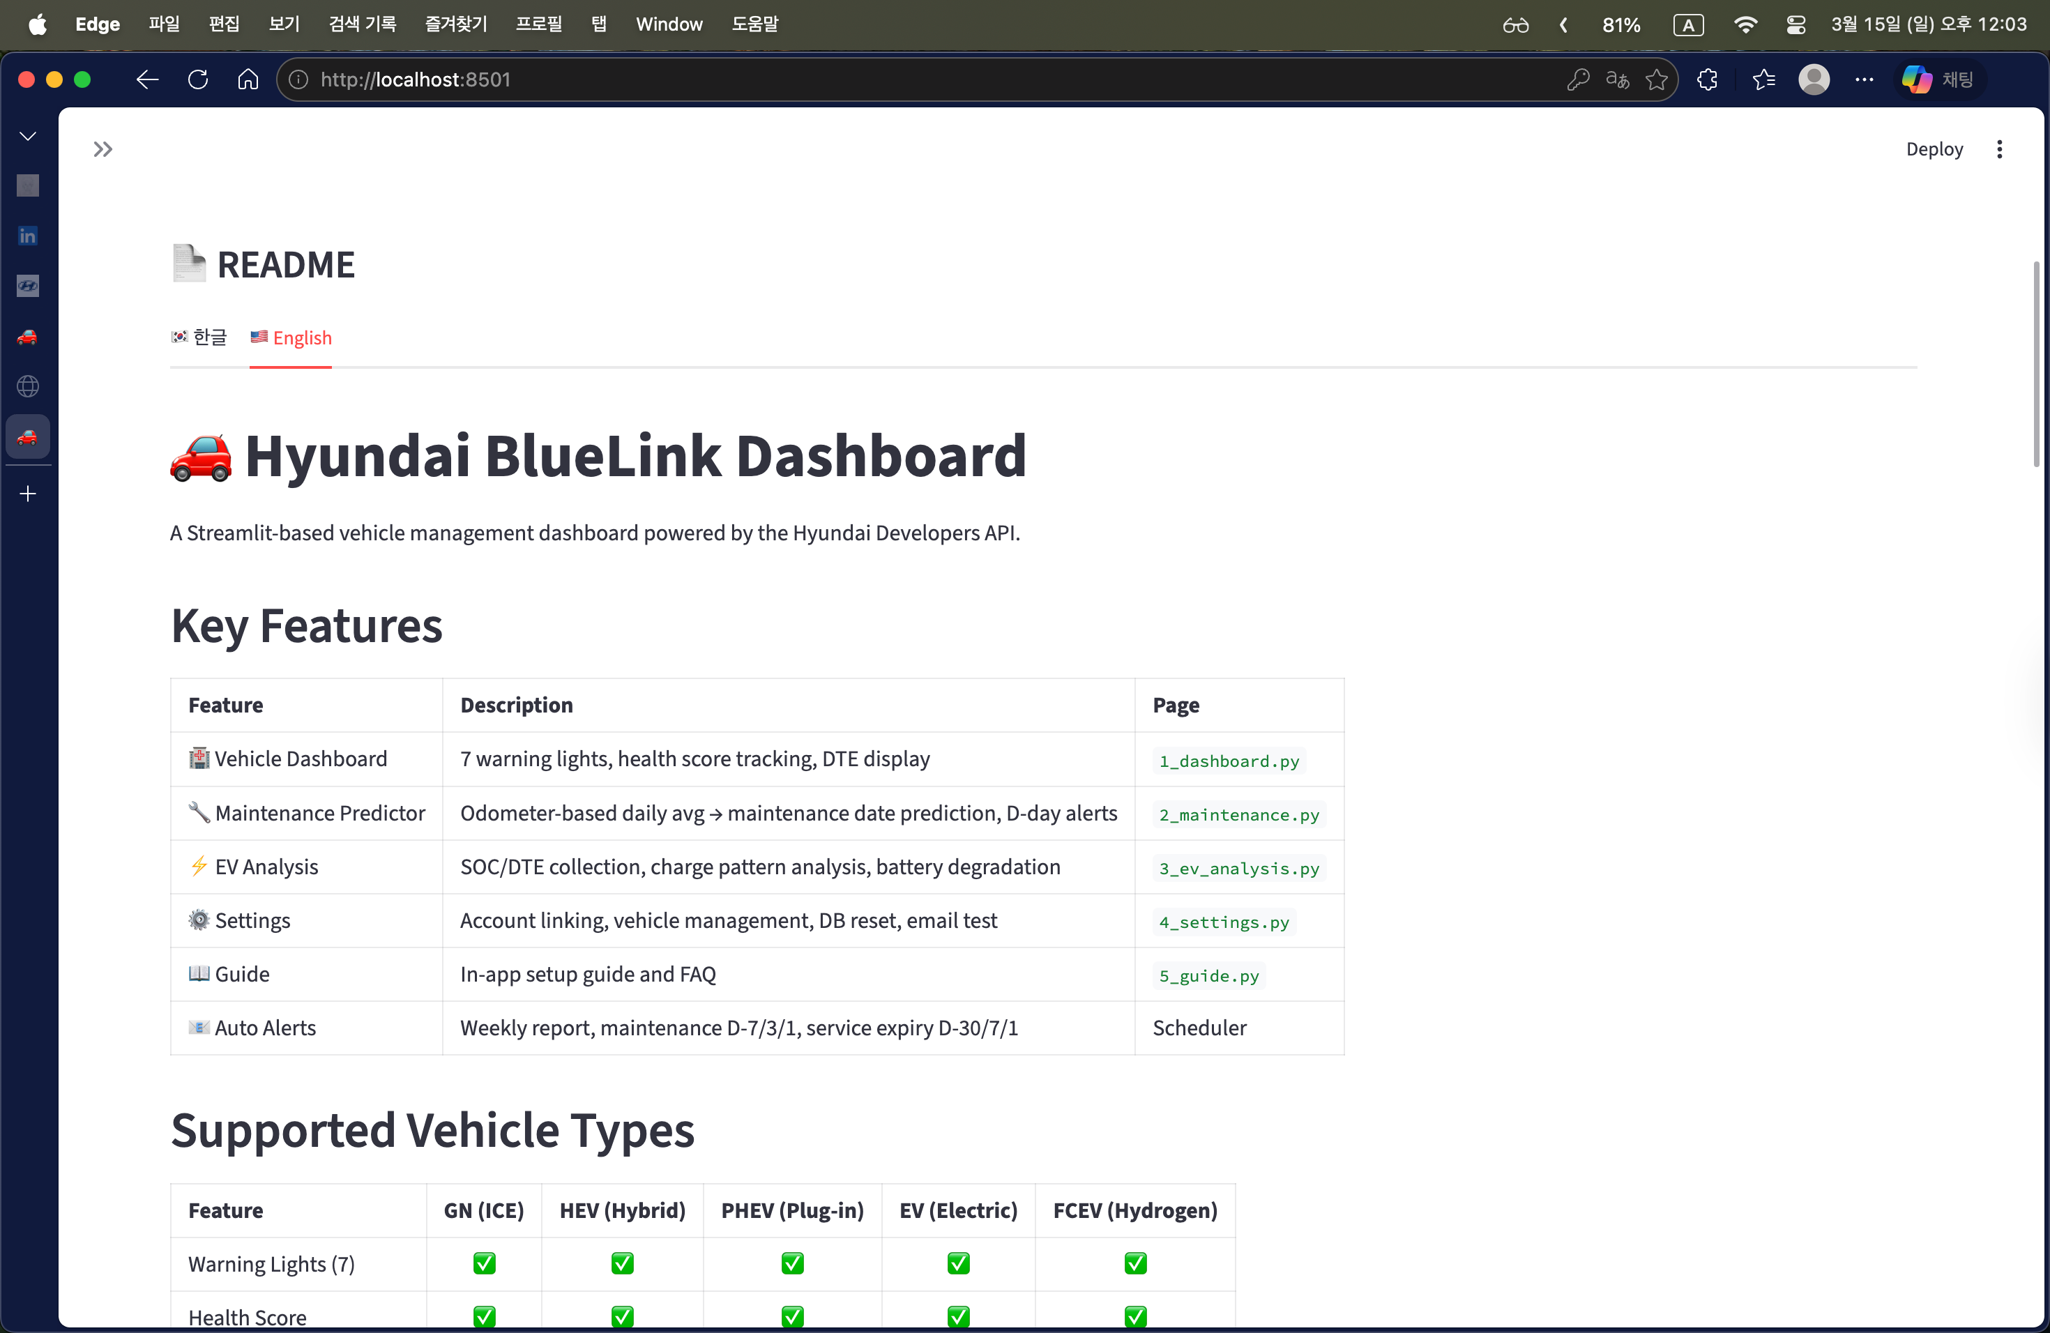Toggle Wi-Fi status in menu bar

pyautogui.click(x=1746, y=24)
